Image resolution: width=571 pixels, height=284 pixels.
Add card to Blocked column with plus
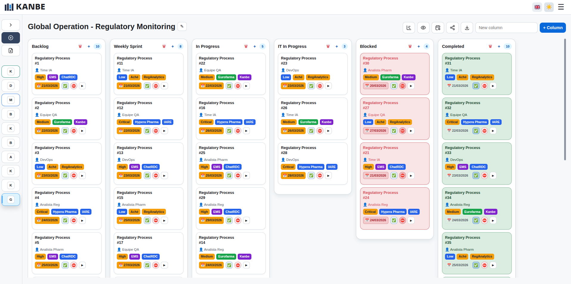[x=418, y=46]
